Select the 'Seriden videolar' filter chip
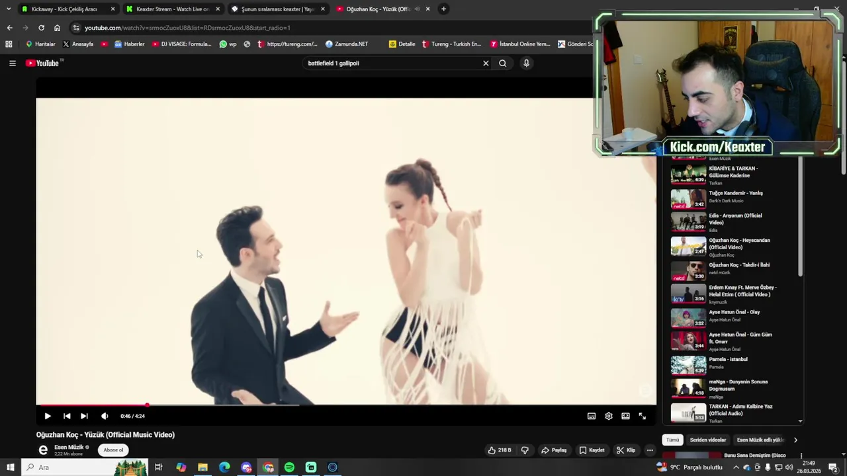Screen dimensions: 847x476 pyautogui.click(x=708, y=440)
